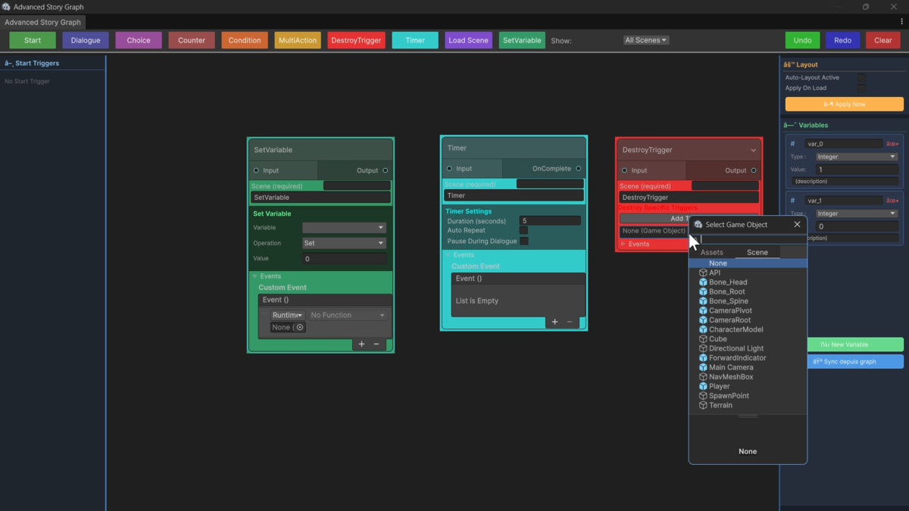The width and height of the screenshot is (909, 511).
Task: Add a Load Scene node
Action: click(468, 40)
